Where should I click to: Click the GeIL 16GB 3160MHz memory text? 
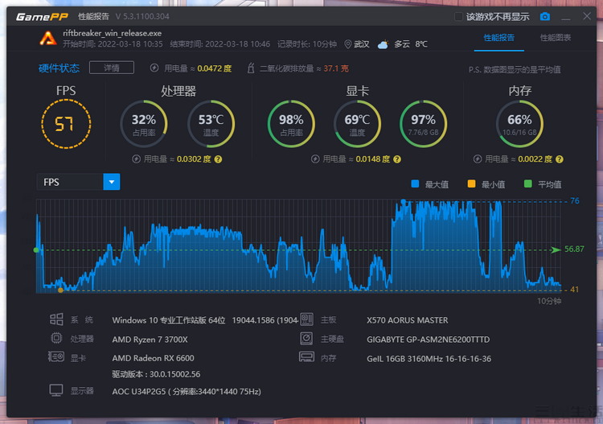tap(429, 359)
